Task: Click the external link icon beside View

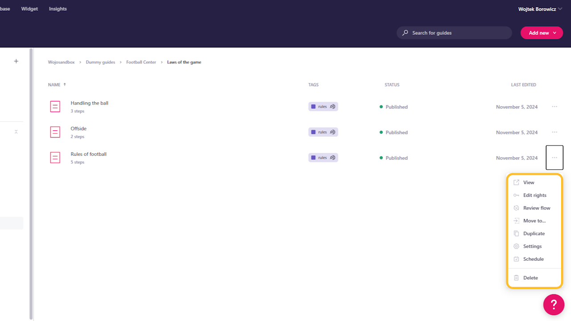Action: click(x=517, y=182)
